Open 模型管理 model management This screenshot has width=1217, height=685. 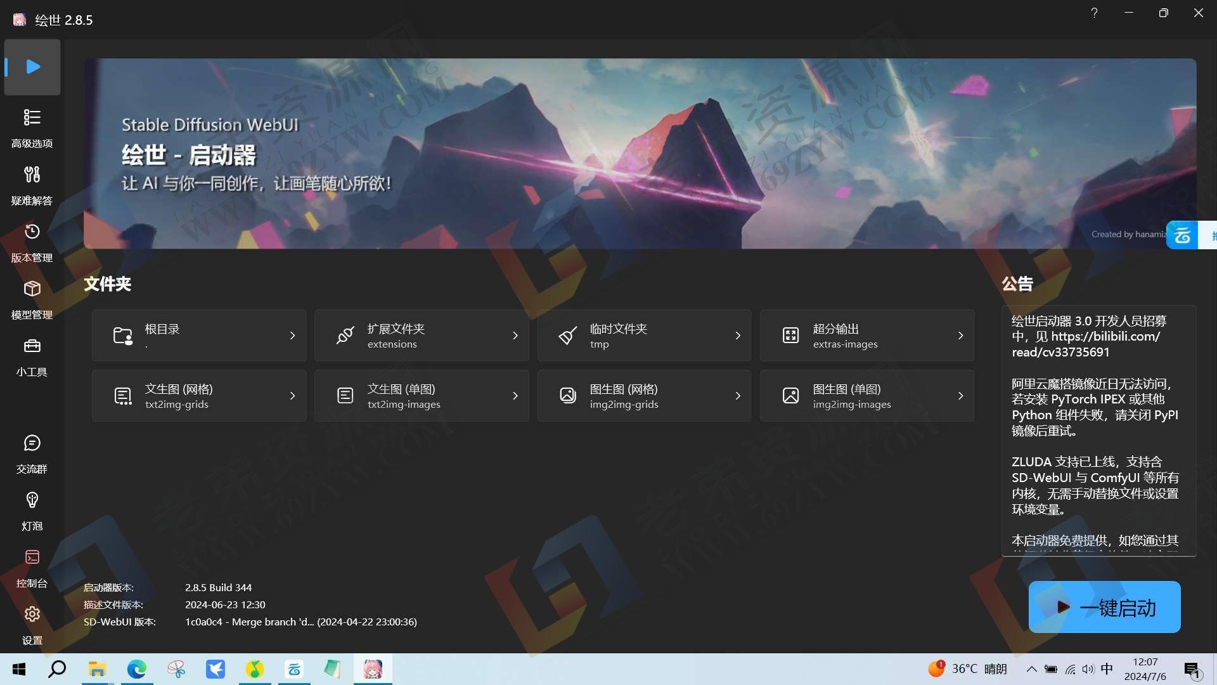(x=32, y=299)
